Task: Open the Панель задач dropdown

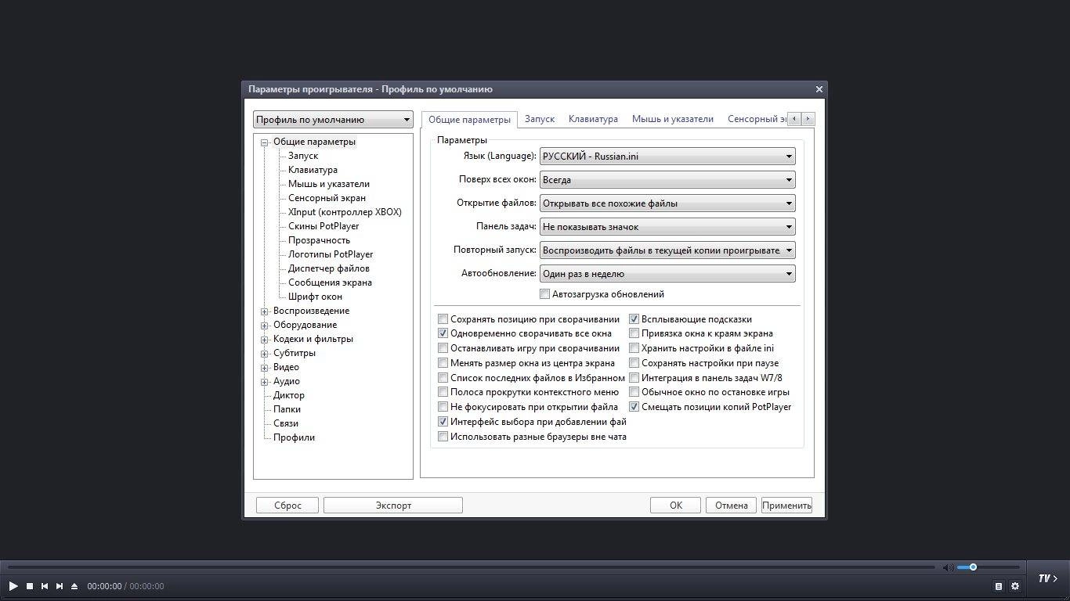Action: [x=667, y=227]
